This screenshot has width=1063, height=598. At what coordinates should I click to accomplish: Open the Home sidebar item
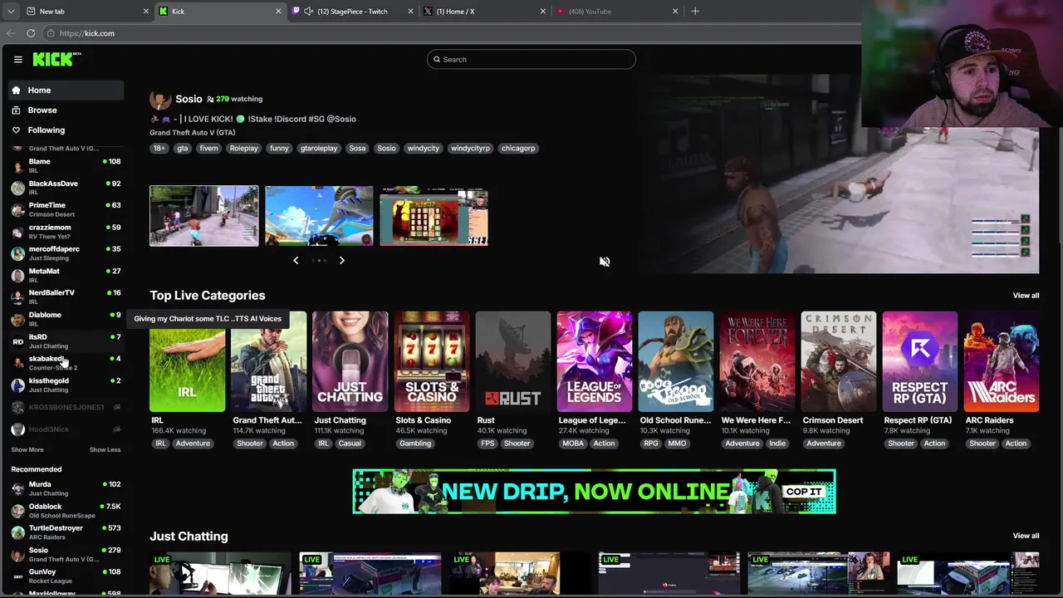pyautogui.click(x=66, y=90)
